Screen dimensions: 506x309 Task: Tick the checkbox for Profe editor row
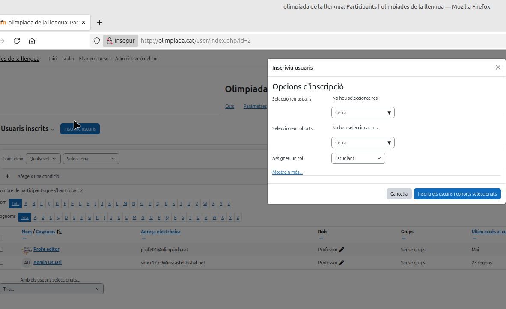coord(1,250)
